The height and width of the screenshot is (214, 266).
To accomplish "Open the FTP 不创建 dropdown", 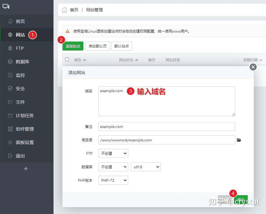I will click(113, 153).
